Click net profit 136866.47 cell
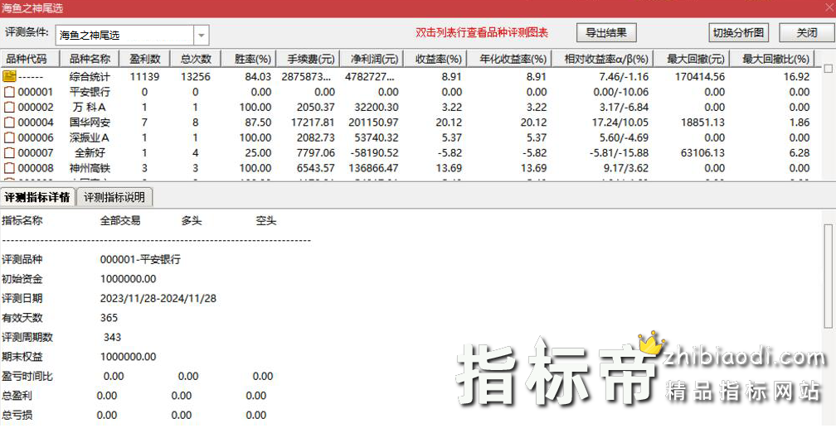The image size is (836, 428). (373, 168)
